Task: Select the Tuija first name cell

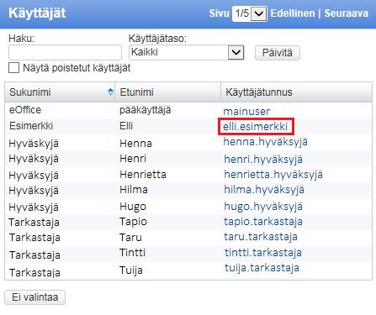Action: [x=131, y=270]
